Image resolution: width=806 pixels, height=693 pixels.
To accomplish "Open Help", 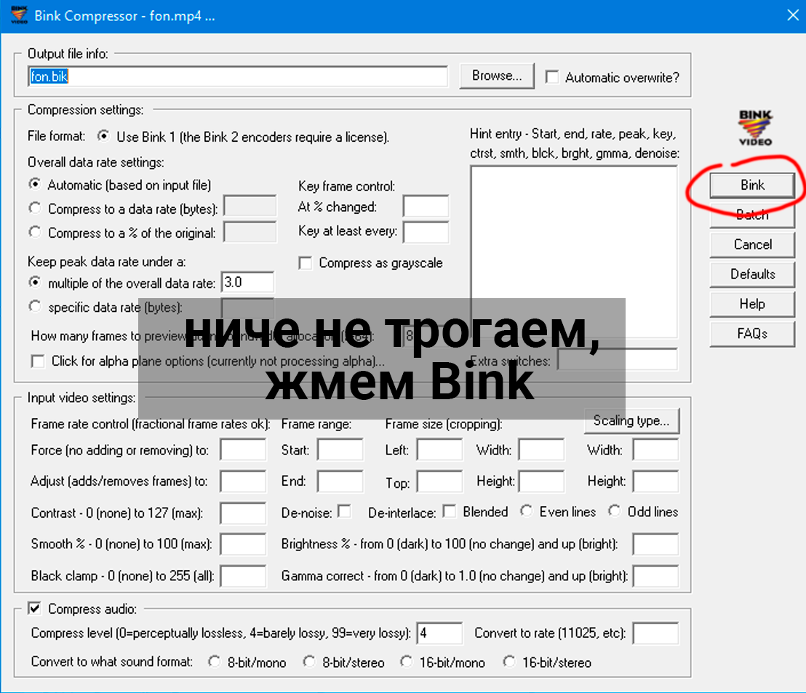I will [752, 304].
